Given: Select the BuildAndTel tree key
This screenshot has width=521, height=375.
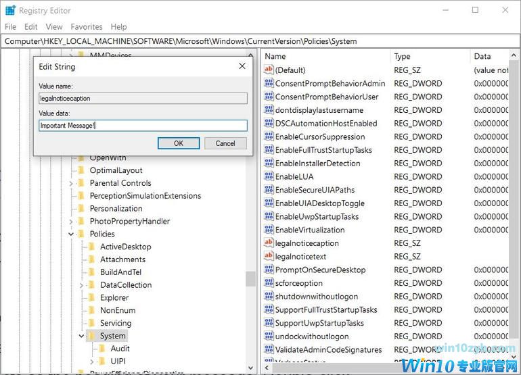Looking at the screenshot, I should point(120,272).
